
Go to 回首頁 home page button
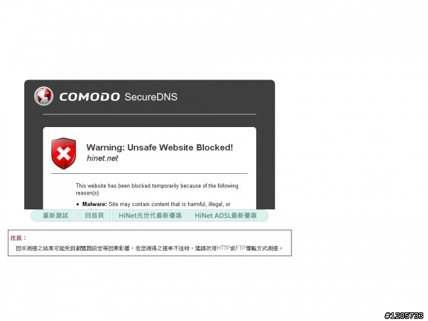click(94, 215)
